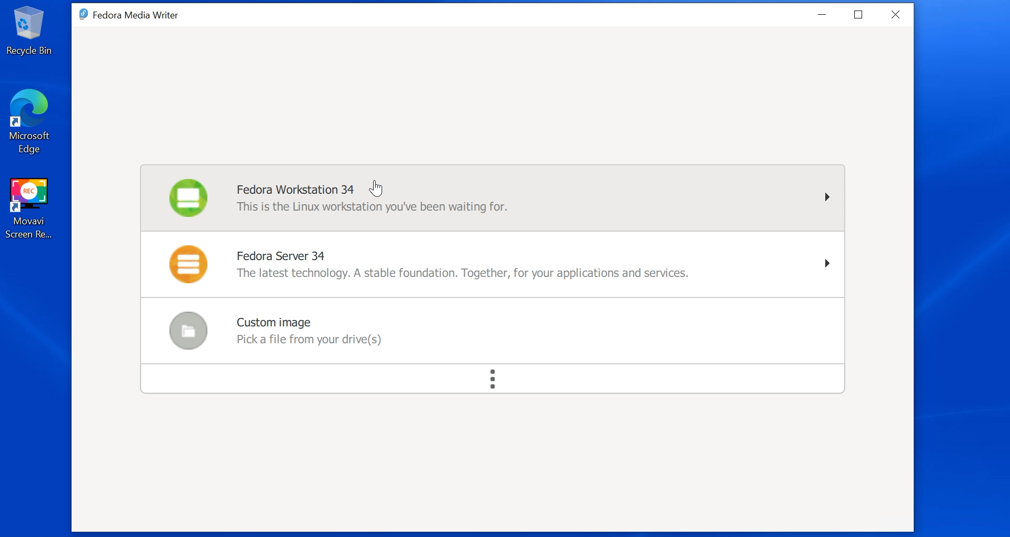Expand the Fedora Workstation 34 entry with its arrow
The height and width of the screenshot is (537, 1010).
826,197
